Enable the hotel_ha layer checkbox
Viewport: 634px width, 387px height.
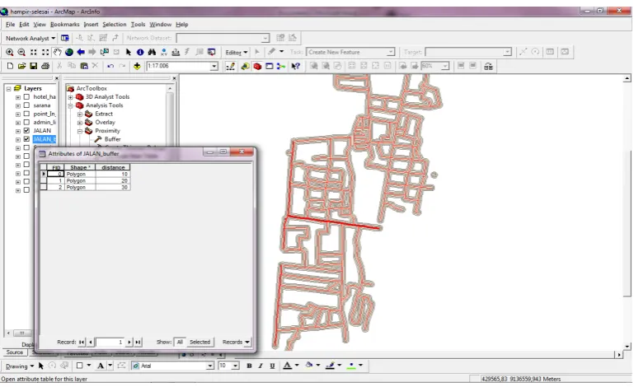[26, 96]
